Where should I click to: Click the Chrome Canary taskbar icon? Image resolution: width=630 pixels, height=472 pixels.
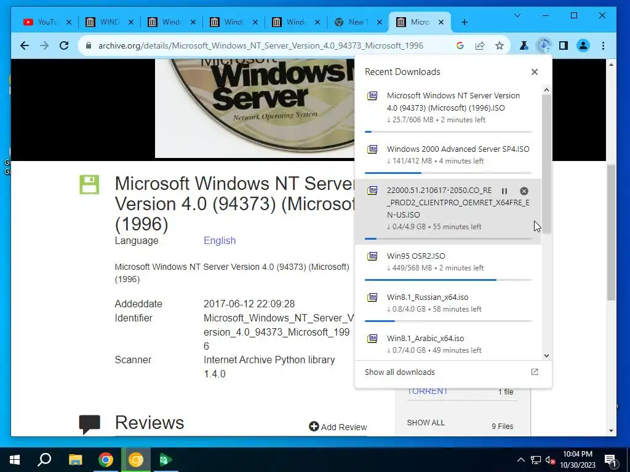(x=135, y=460)
